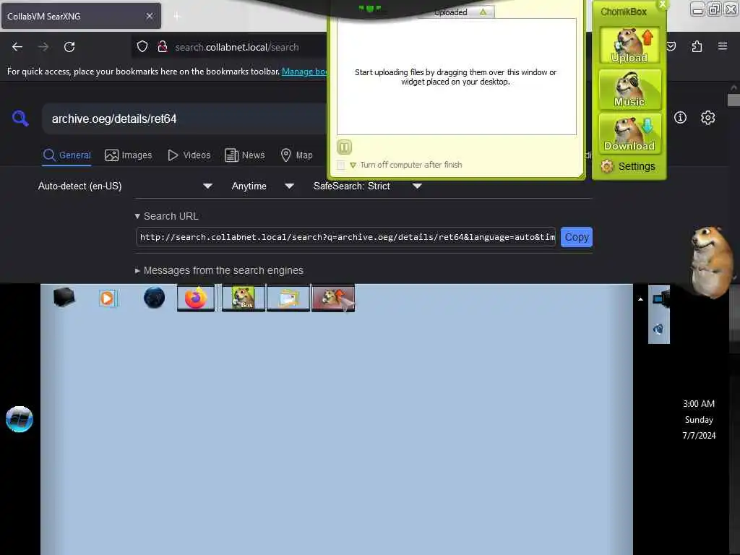The image size is (740, 555).
Task: Expand Messages from the search engines
Action: [x=219, y=270]
